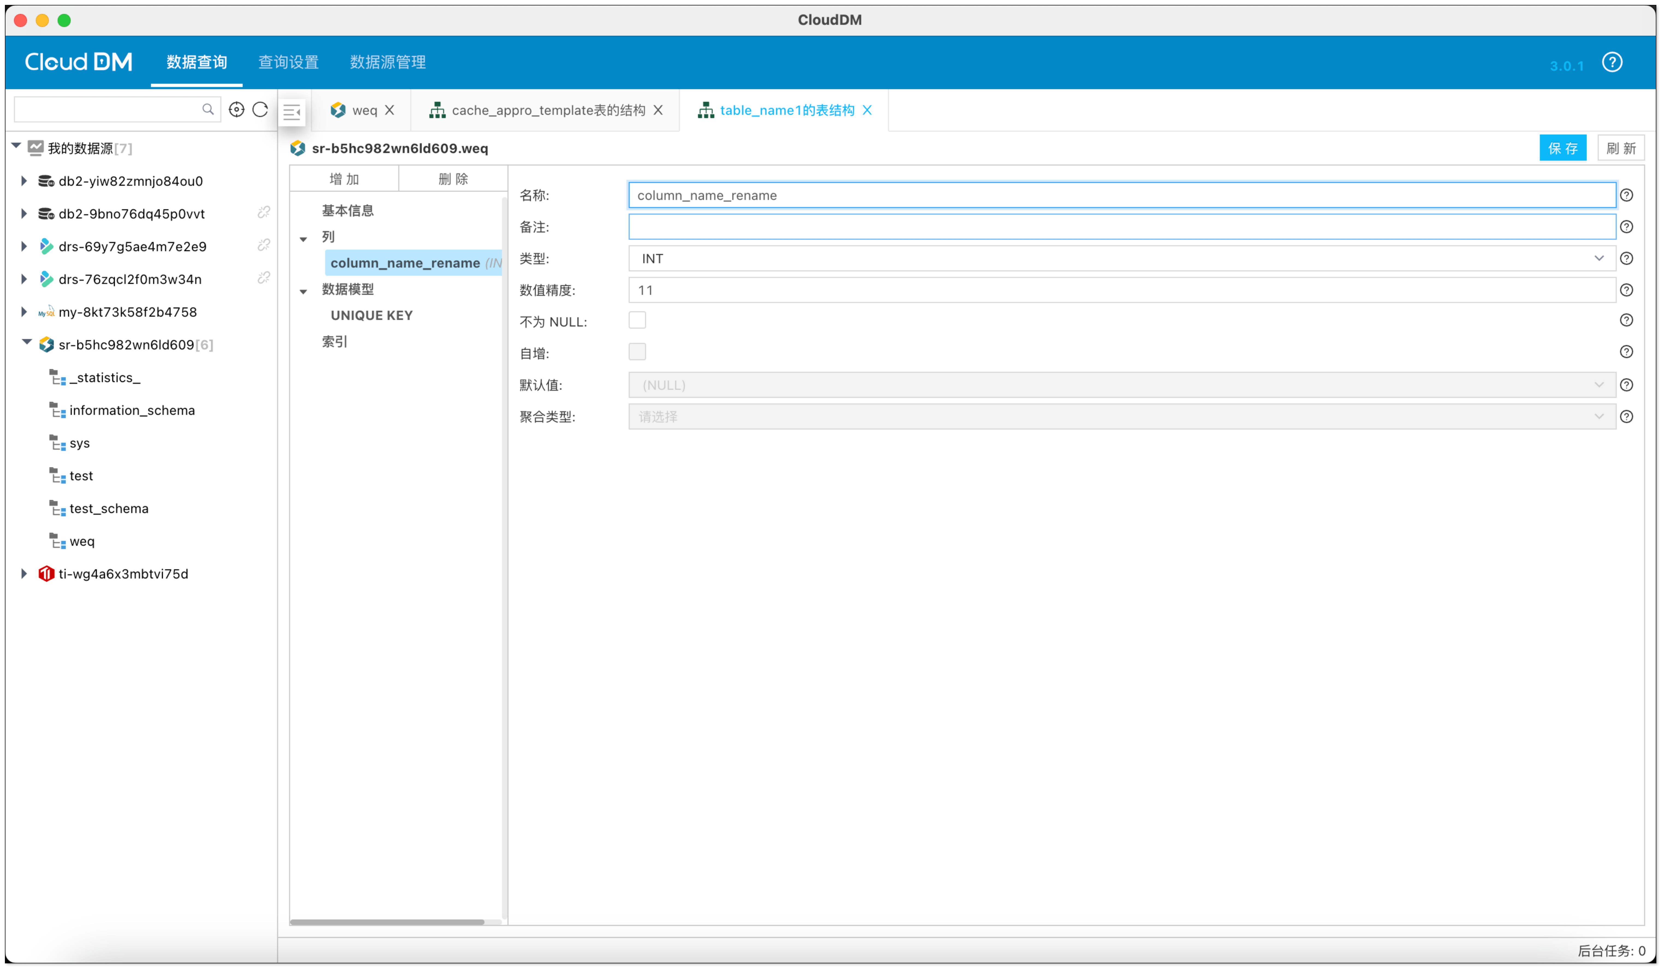Switch to the 查询设置 menu

[288, 62]
